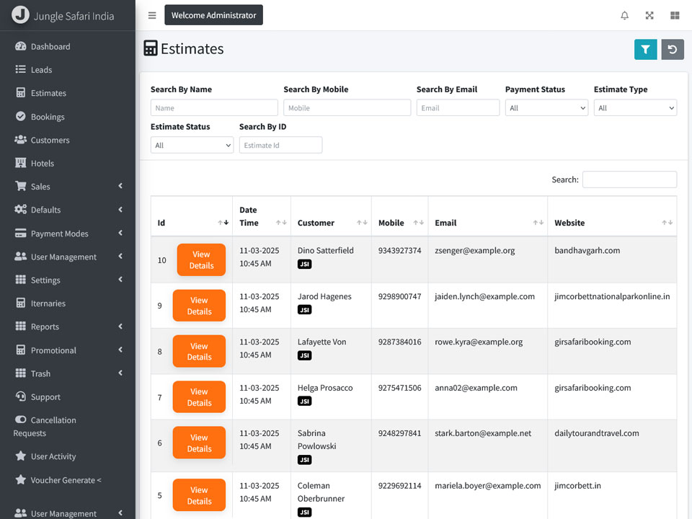The image size is (692, 519).
Task: Sort table by Website column
Action: point(612,216)
